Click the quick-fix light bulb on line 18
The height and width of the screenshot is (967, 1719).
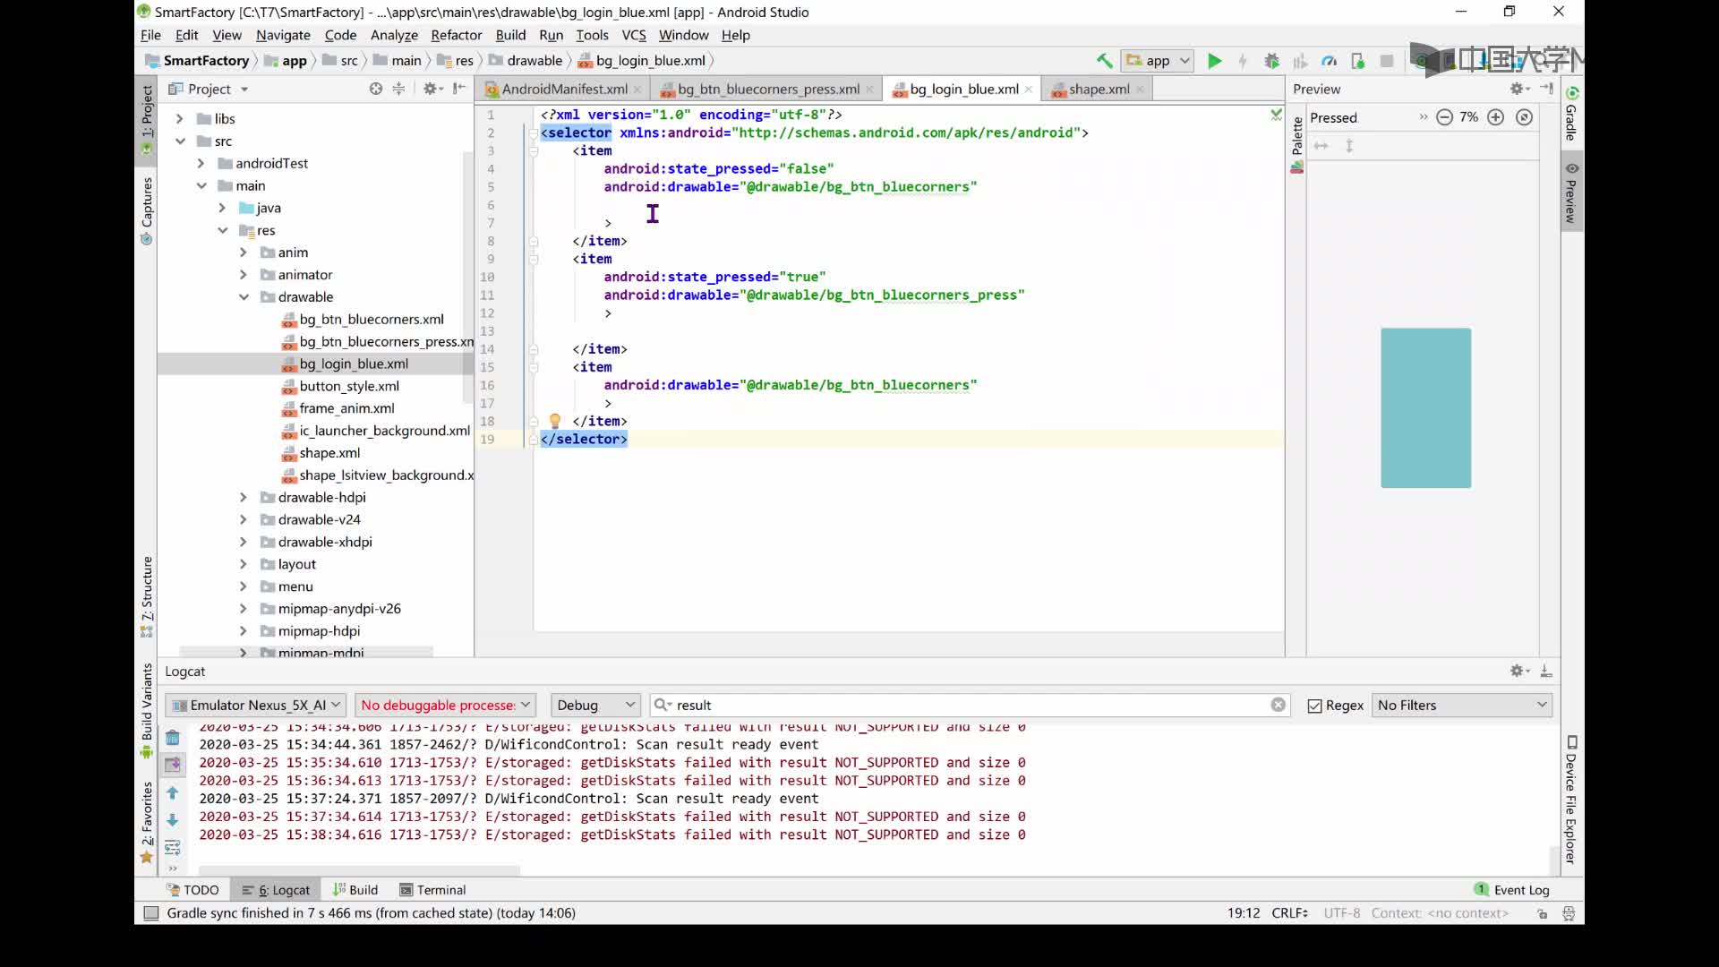(554, 421)
